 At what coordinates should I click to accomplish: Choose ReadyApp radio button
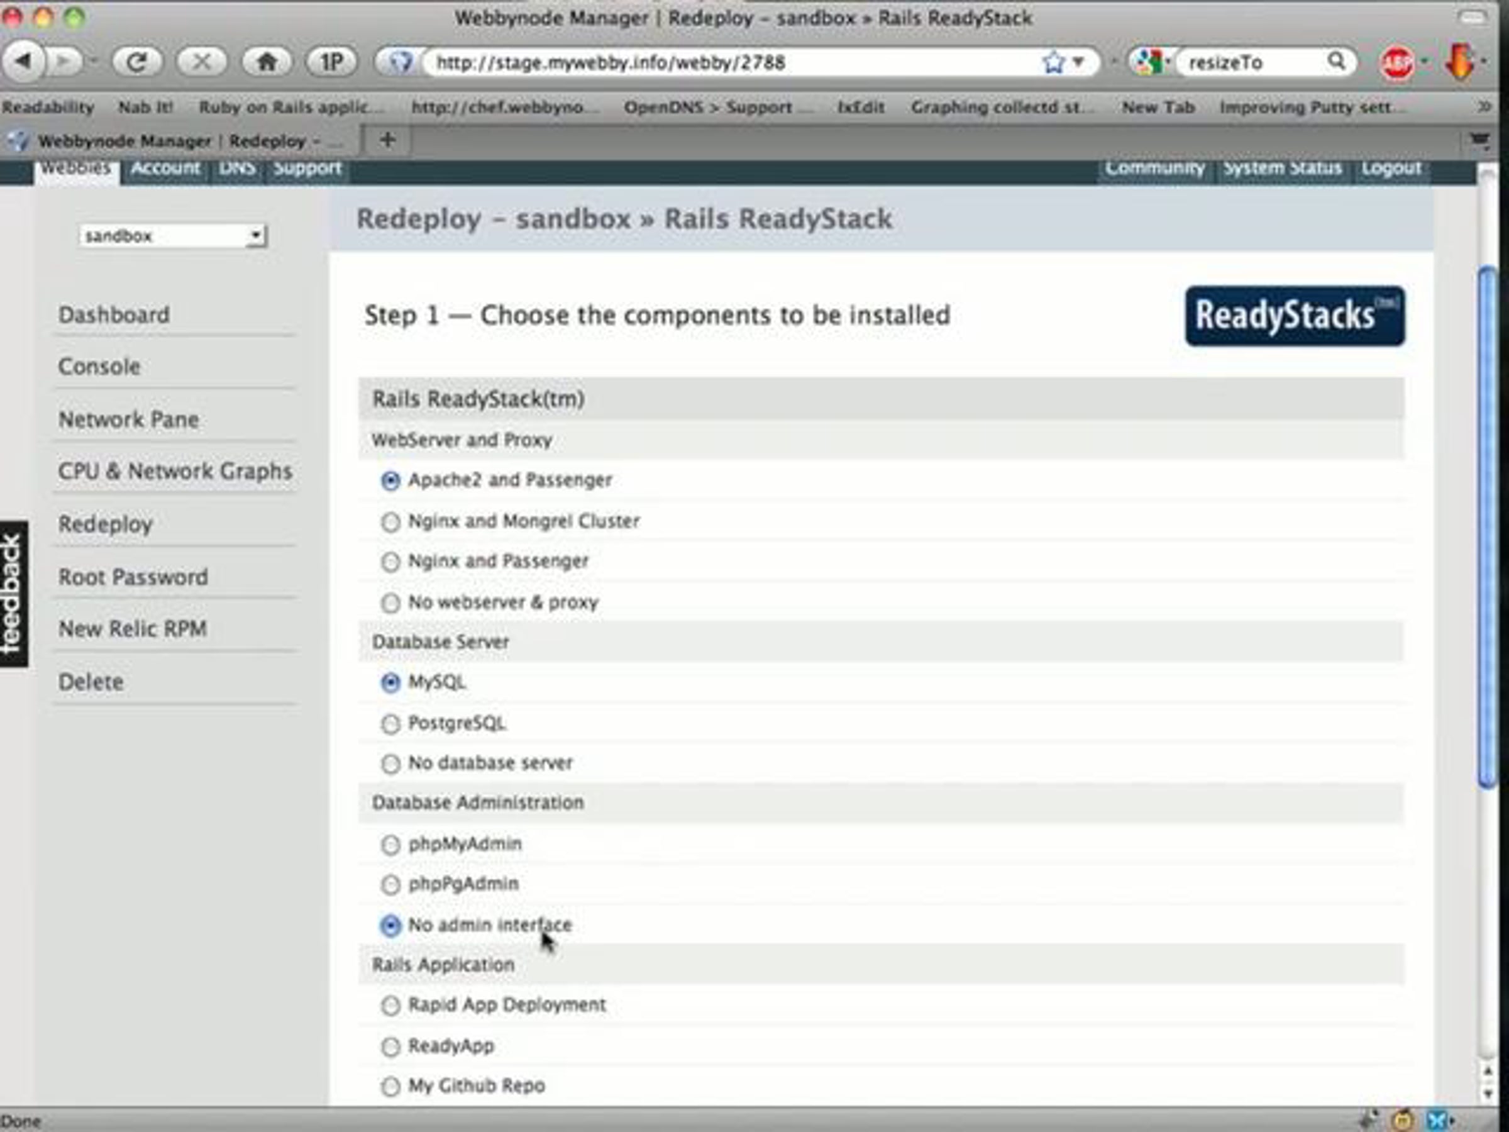[x=390, y=1046]
